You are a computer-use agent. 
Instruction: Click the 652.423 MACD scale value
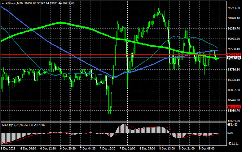tap(233, 124)
